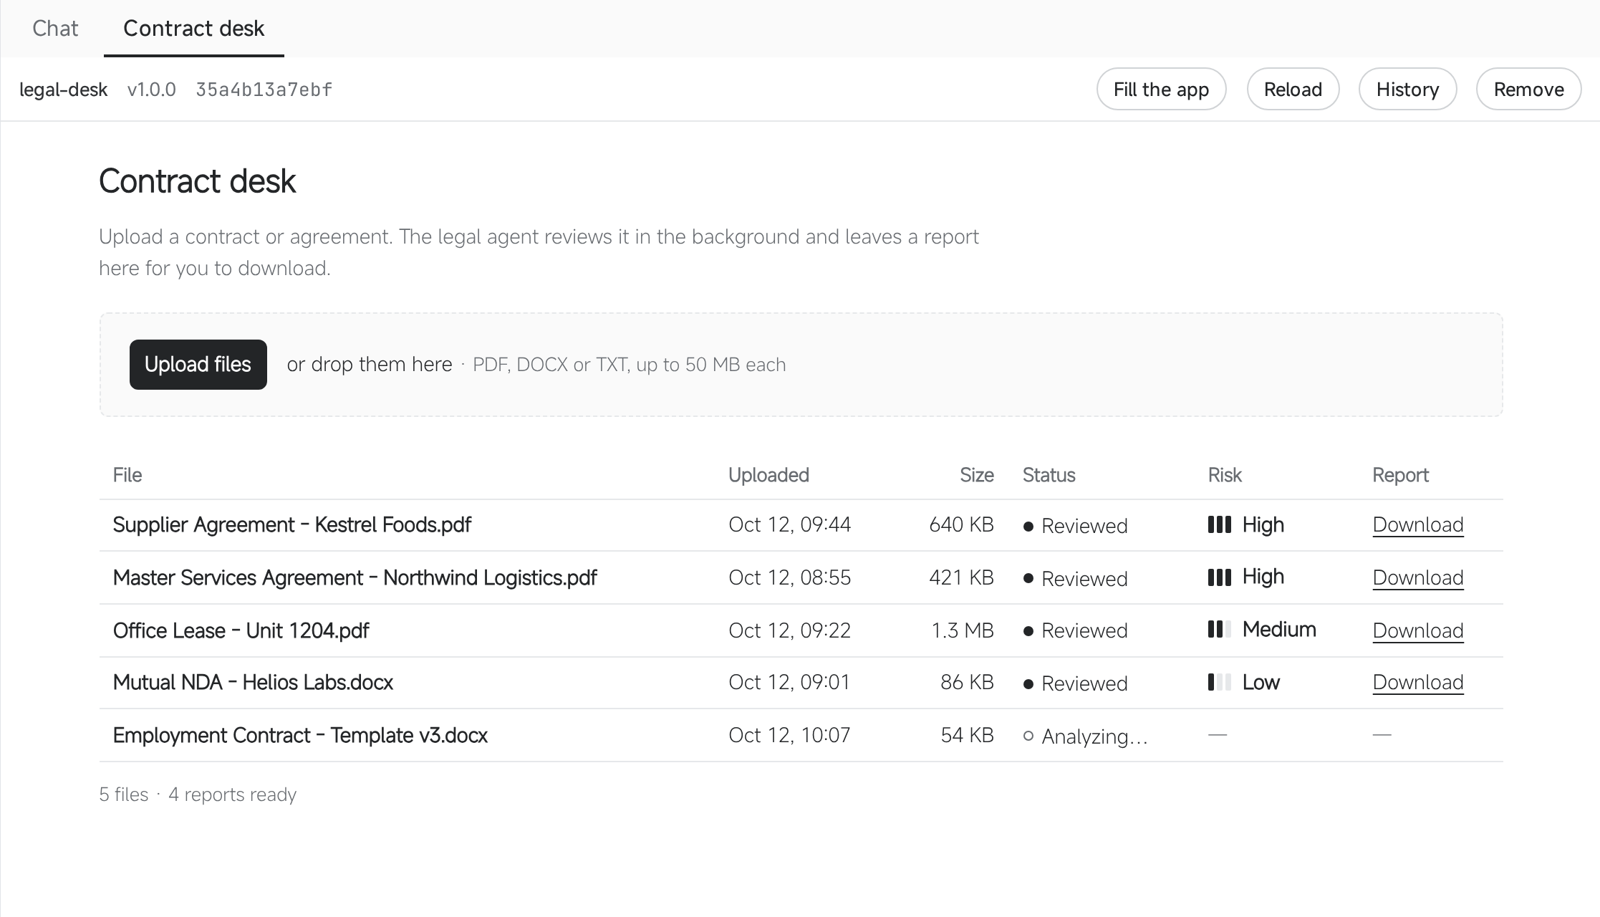Click the Size column header
This screenshot has height=917, width=1600.
click(x=976, y=475)
